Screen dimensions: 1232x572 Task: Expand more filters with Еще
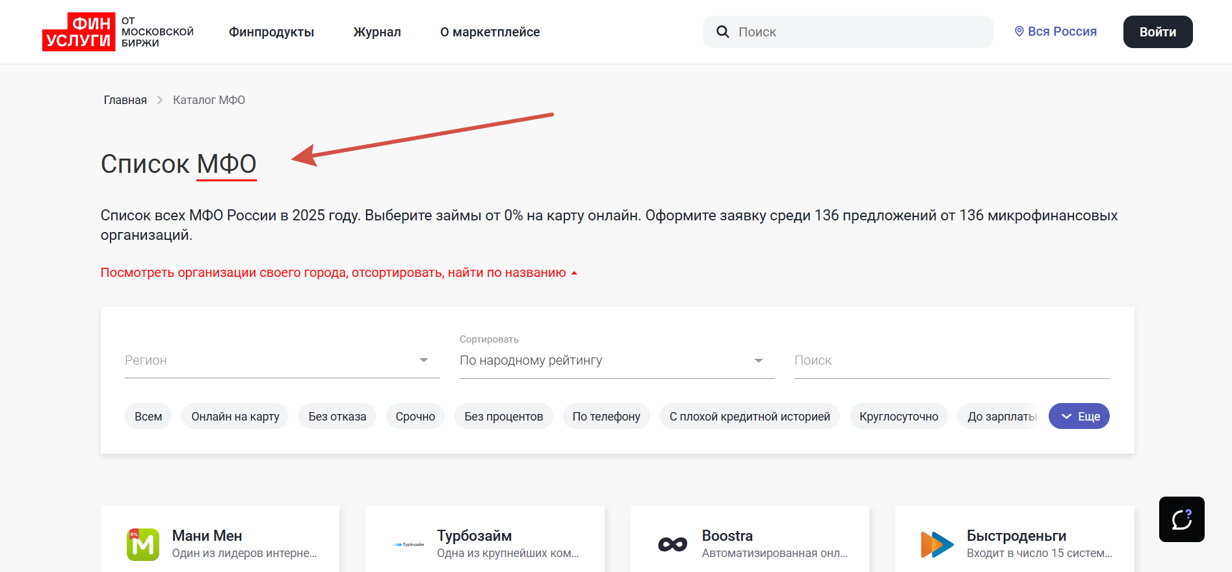click(1079, 417)
